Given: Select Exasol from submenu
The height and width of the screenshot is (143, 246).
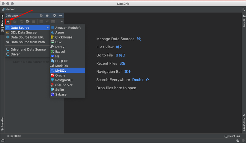Looking at the screenshot, I should point(67,52).
